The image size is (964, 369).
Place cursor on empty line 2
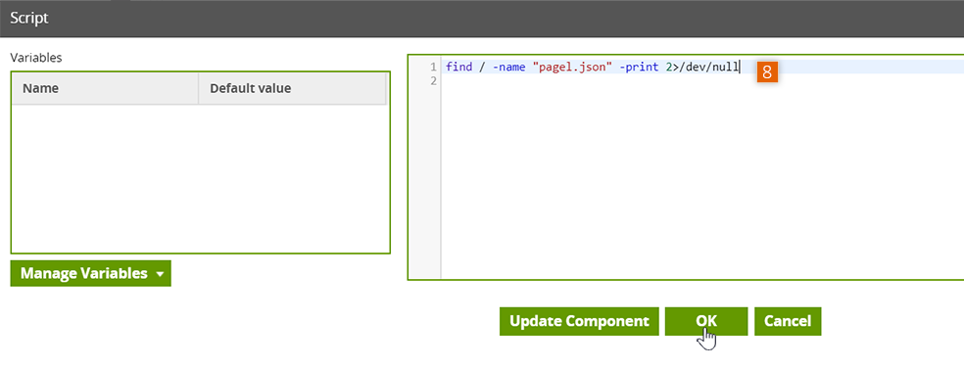[702, 81]
